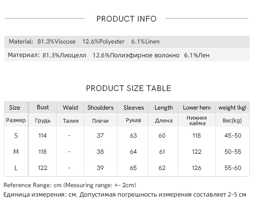253x207 pixels.
Task: Click lower hem value 126
Action: (197, 168)
